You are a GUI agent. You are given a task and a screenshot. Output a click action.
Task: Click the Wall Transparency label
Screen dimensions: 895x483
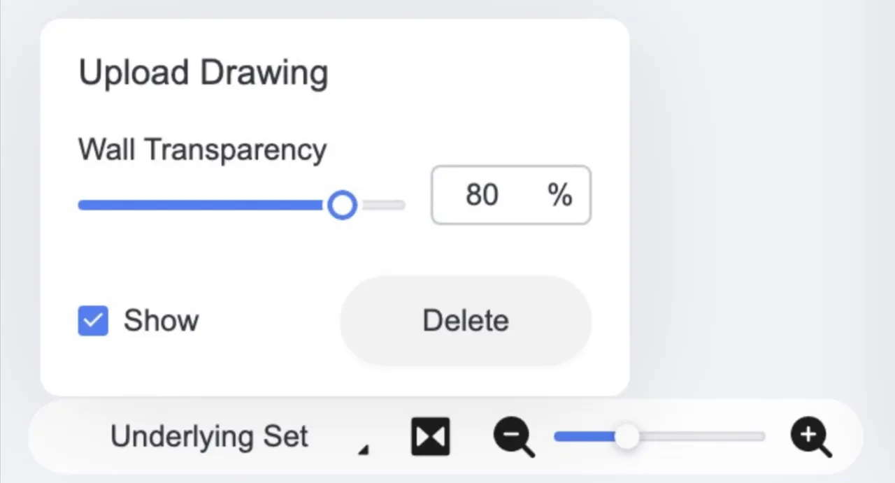(x=202, y=150)
